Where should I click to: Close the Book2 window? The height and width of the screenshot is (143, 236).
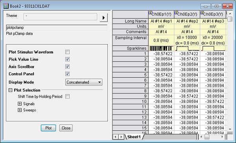tap(227, 6)
